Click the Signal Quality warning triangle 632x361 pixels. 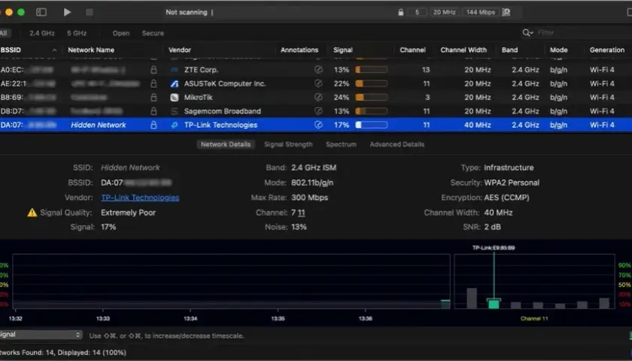32,212
